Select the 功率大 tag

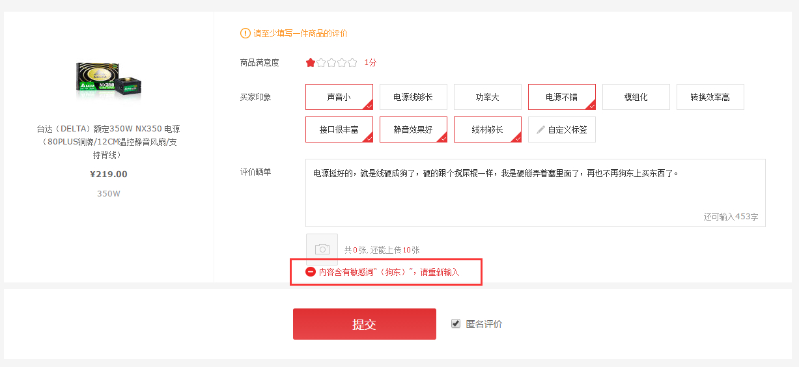(487, 97)
